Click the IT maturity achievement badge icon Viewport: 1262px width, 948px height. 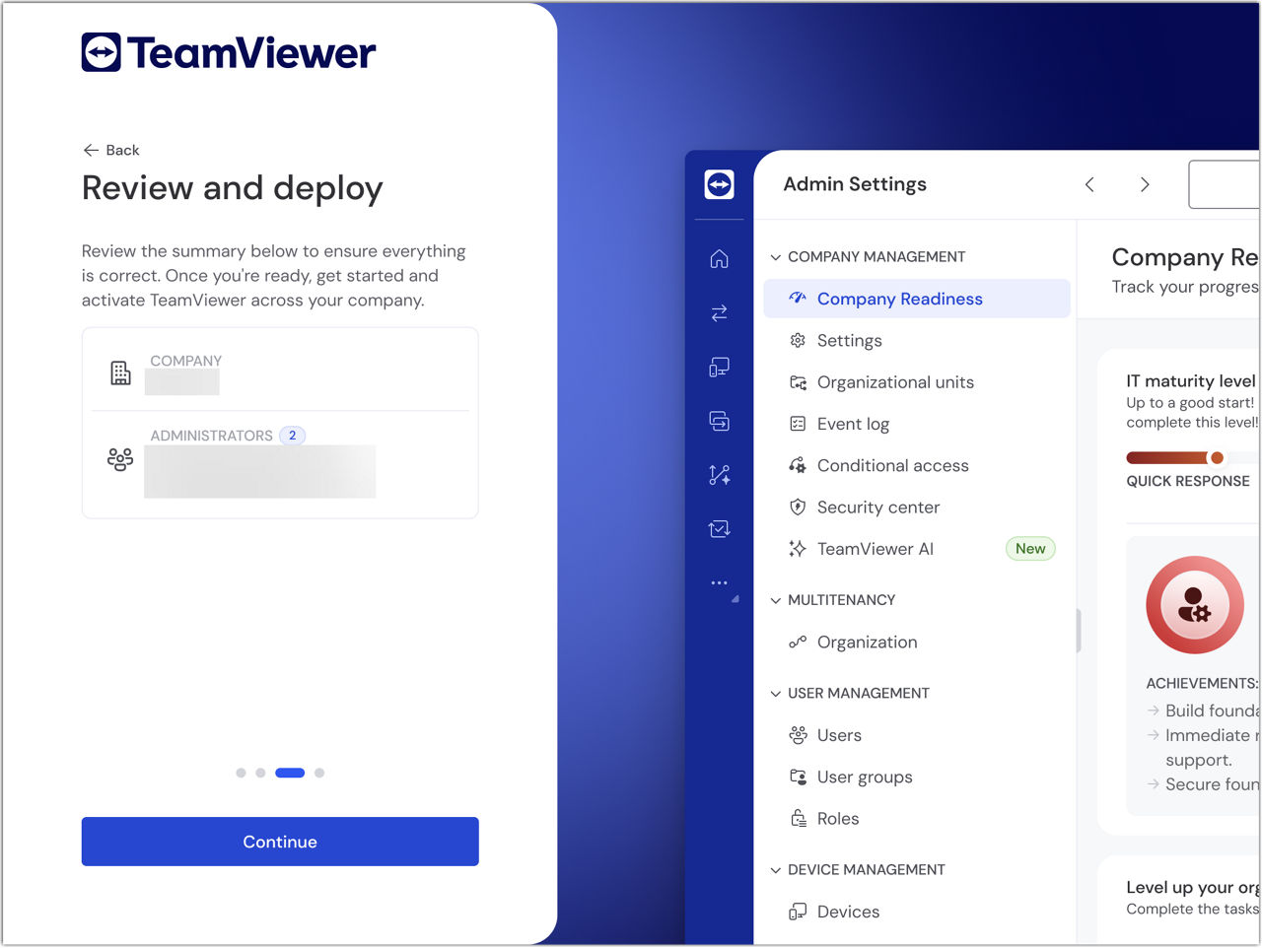(1194, 605)
